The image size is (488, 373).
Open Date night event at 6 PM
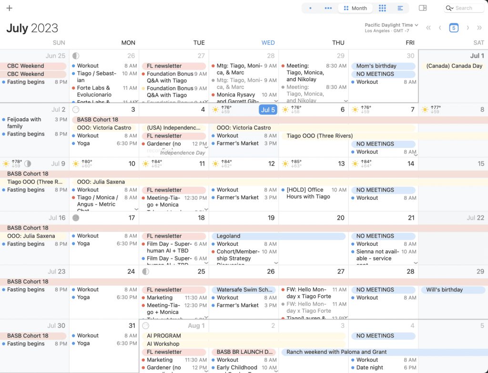(x=384, y=368)
